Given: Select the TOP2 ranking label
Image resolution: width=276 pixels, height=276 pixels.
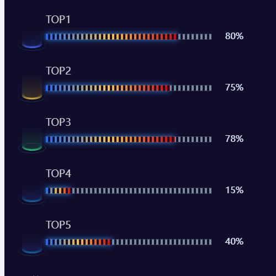Looking at the screenshot, I should pos(59,71).
